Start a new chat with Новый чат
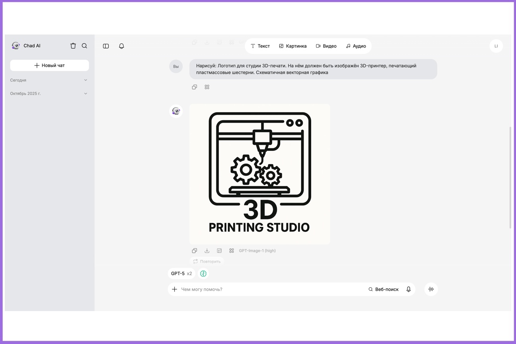Screen dimensions: 516x344 [x=49, y=65]
